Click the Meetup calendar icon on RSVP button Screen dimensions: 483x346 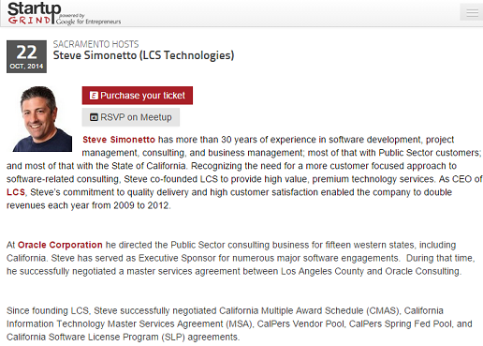tap(94, 117)
